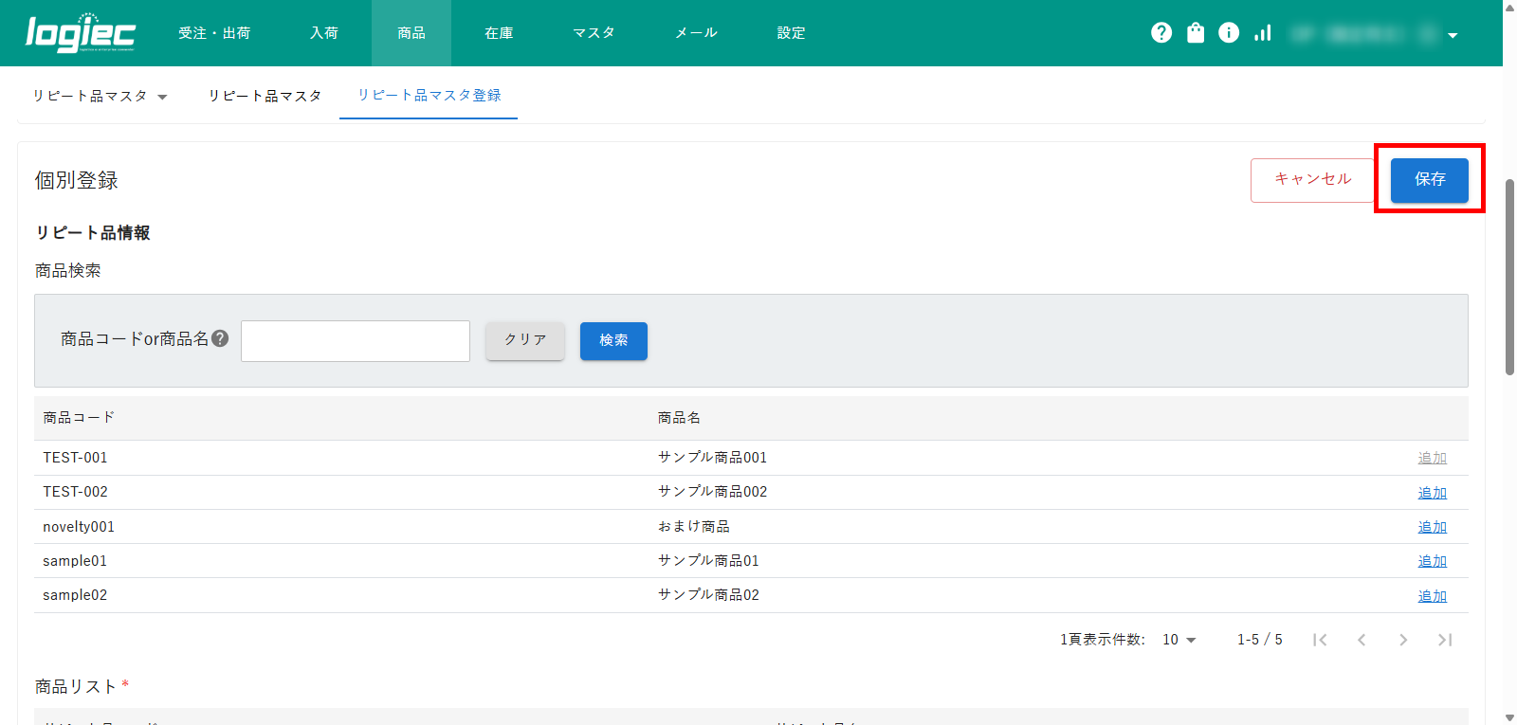Click the logiec logo

click(x=81, y=33)
